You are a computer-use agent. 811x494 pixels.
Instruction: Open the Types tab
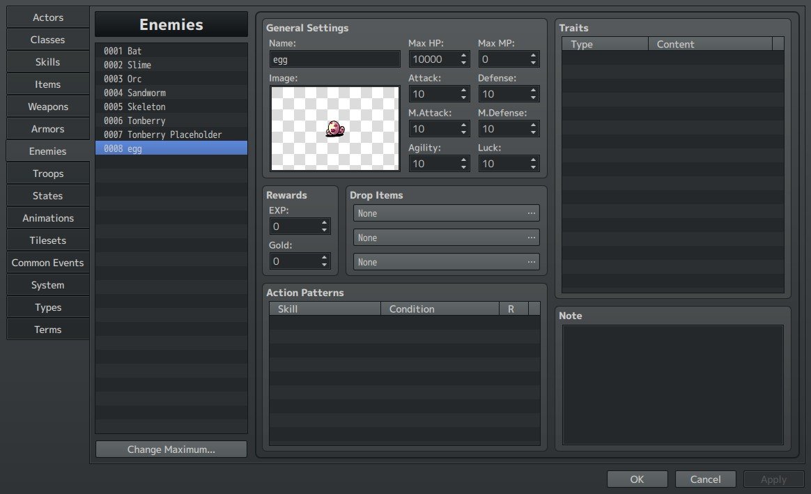[47, 307]
